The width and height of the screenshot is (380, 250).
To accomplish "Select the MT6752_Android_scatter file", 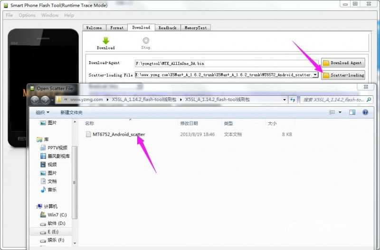I will coord(119,134).
